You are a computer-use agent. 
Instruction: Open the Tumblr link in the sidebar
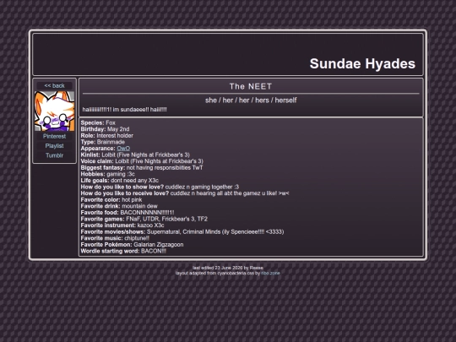click(x=54, y=155)
